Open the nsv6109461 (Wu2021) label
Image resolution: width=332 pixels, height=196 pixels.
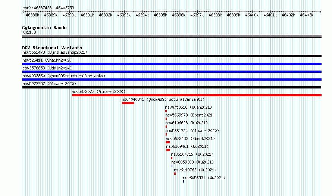[187, 146]
